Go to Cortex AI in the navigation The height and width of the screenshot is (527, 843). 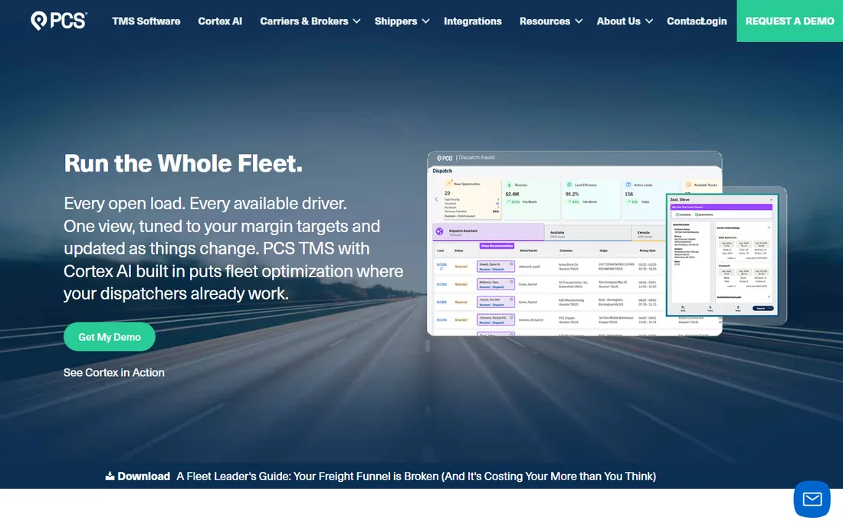tap(220, 21)
